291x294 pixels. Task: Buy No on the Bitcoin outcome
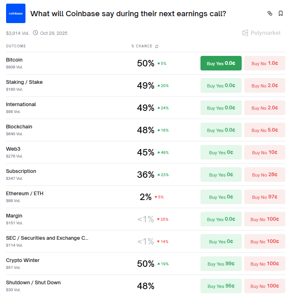tap(264, 63)
